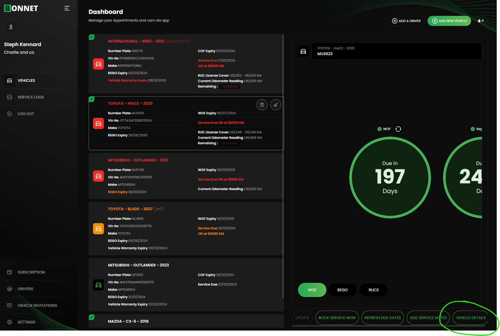This screenshot has height=336, width=500.
Task: Open the Subscription page
Action: 37,272
